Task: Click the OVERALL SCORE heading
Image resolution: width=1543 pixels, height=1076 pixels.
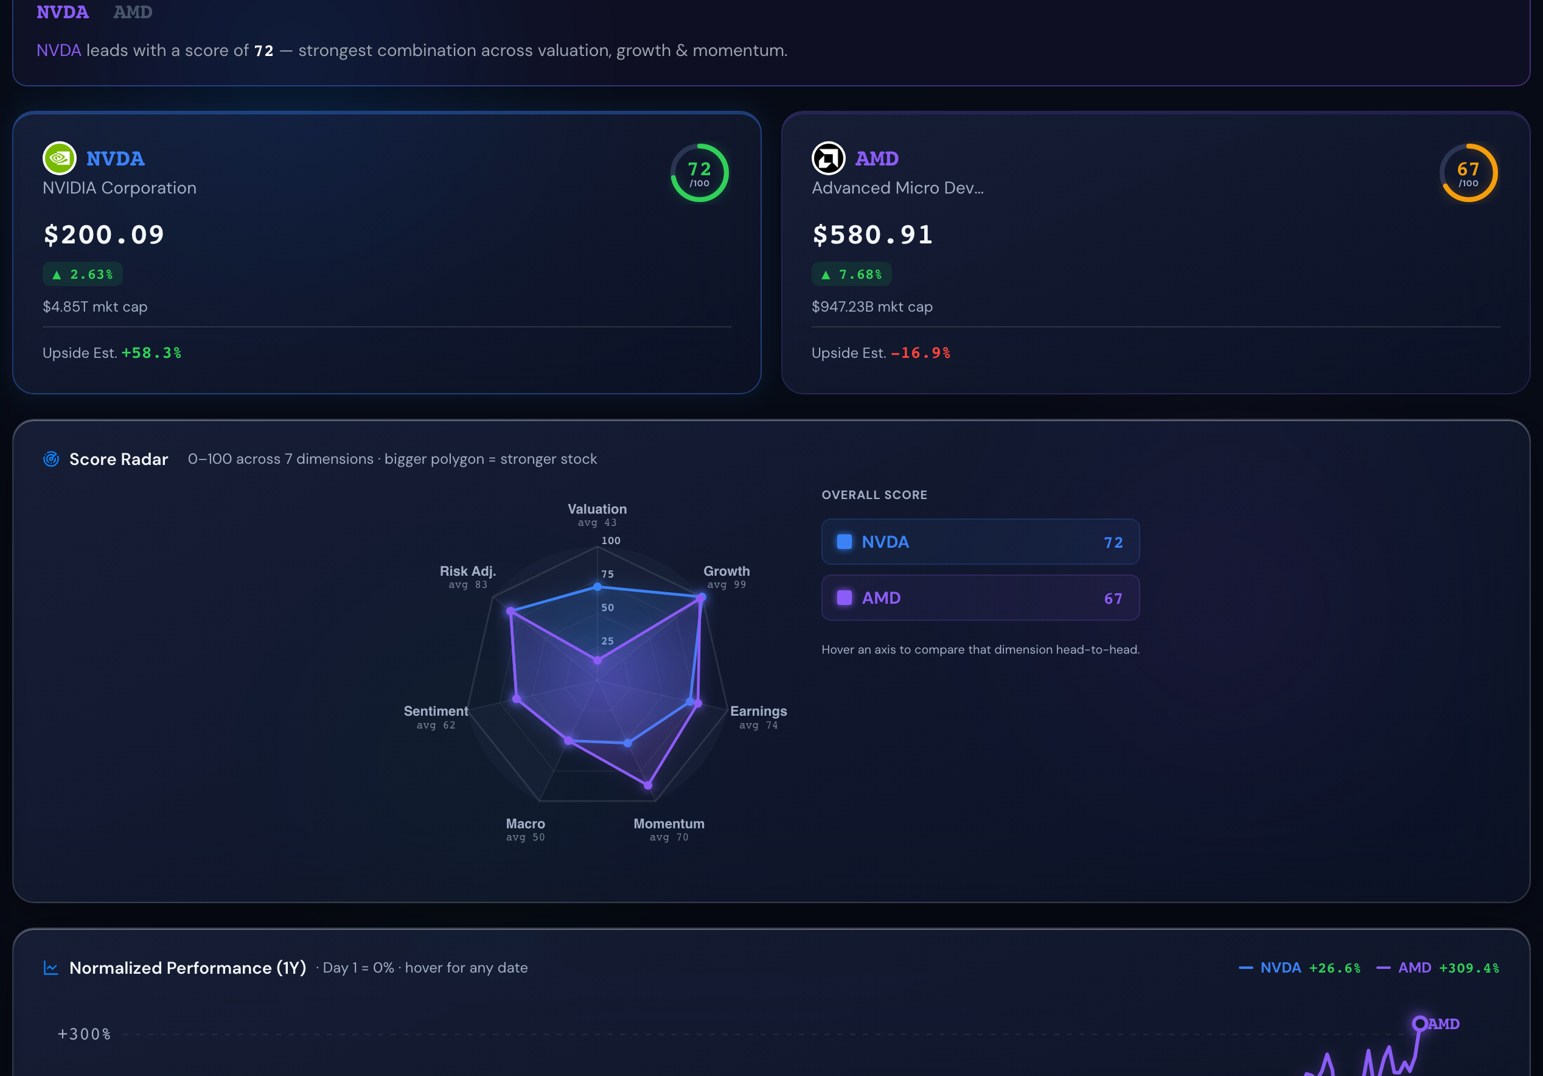Action: click(x=874, y=495)
